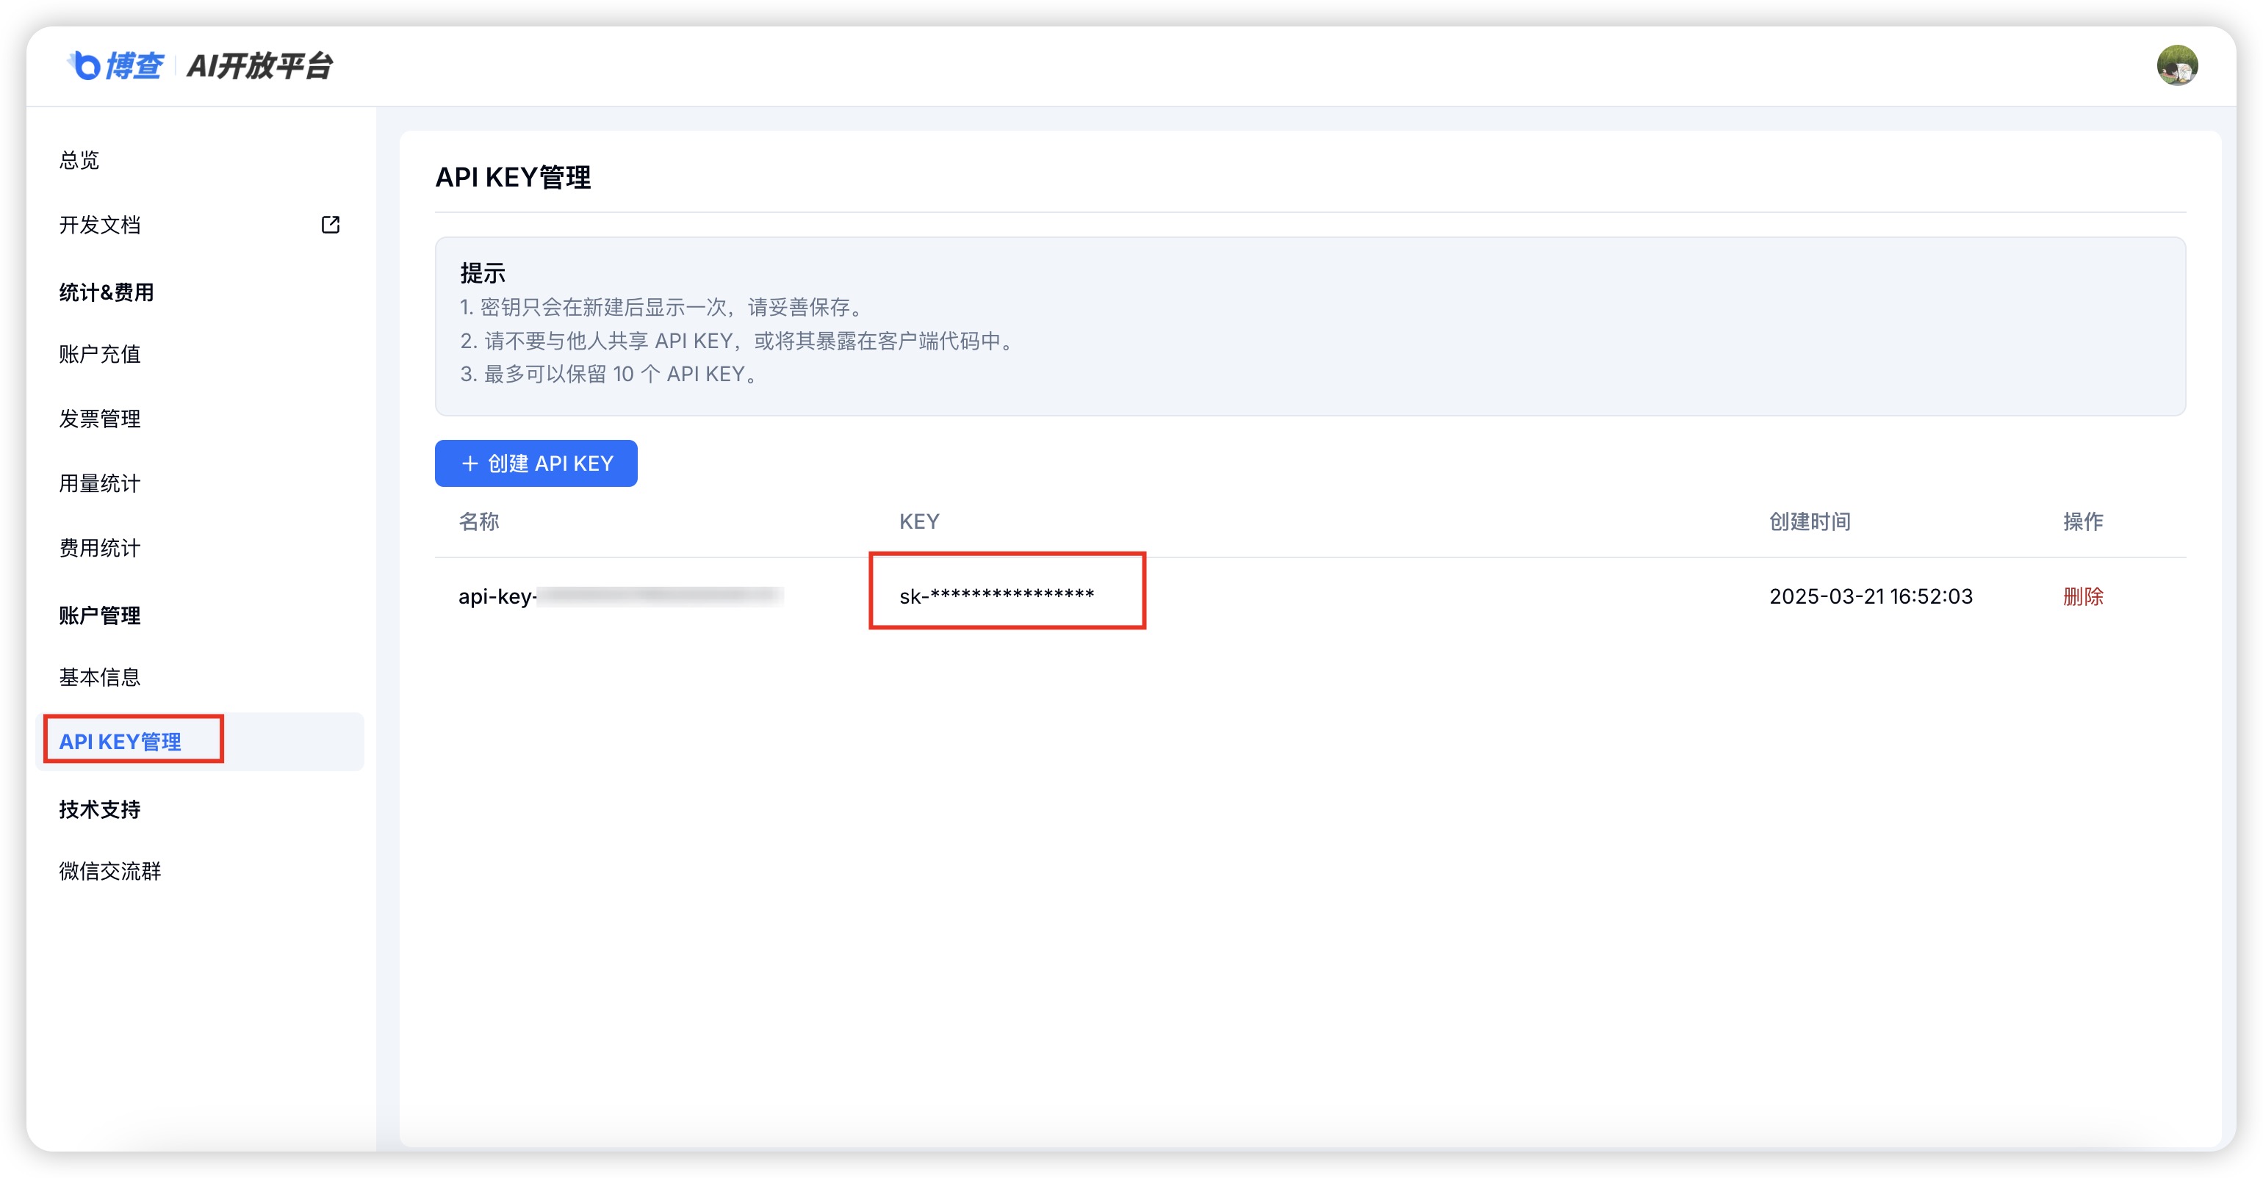Click the external link icon beside 开发文档
This screenshot has width=2263, height=1178.
331,225
